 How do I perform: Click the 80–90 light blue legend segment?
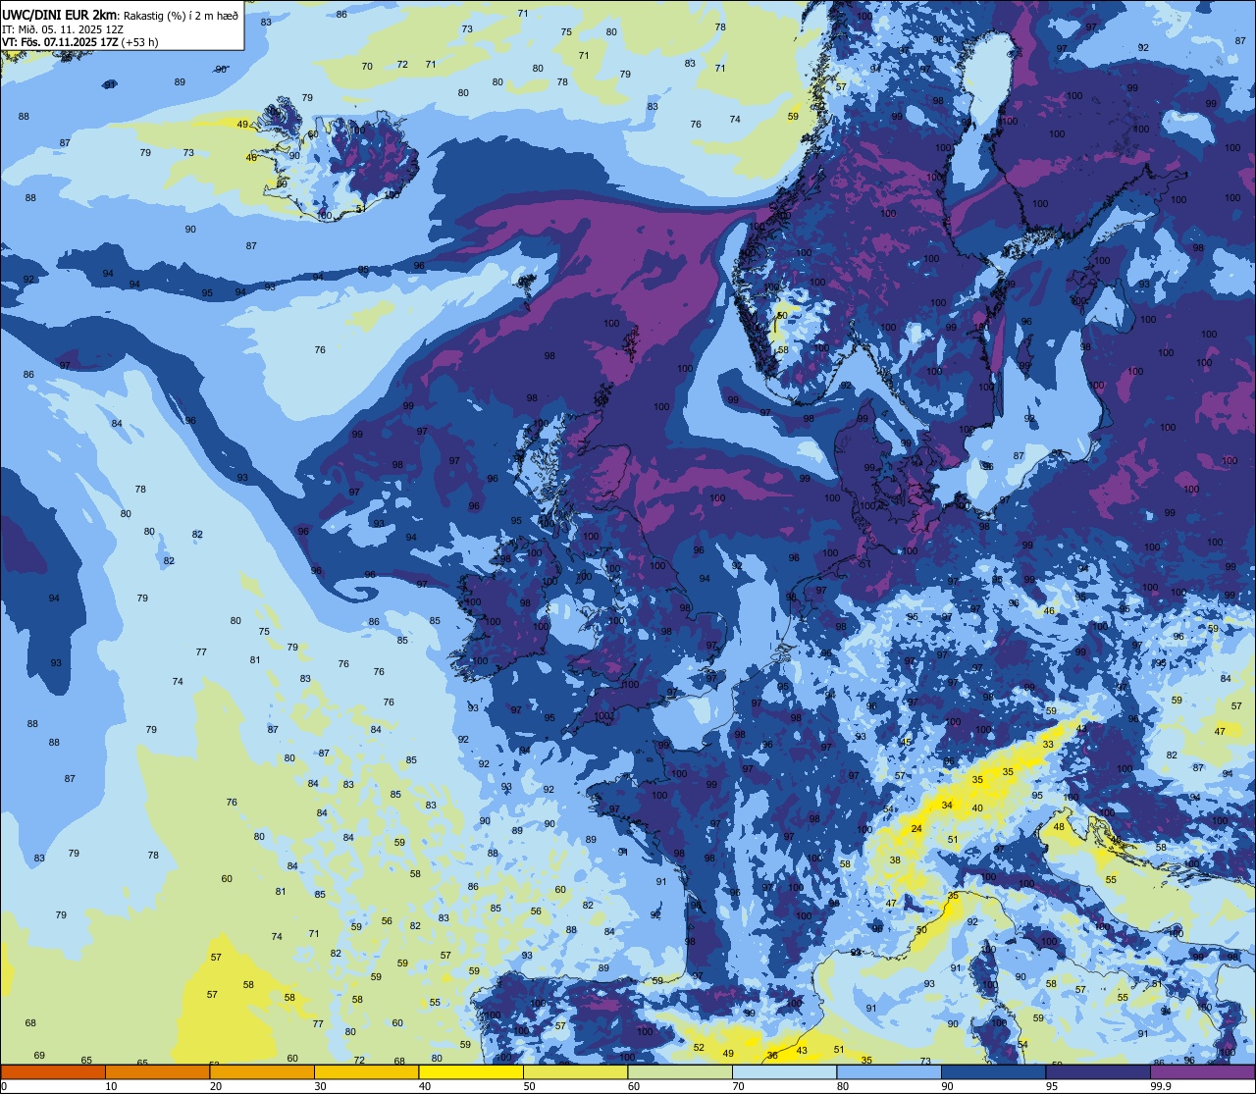click(x=889, y=1071)
